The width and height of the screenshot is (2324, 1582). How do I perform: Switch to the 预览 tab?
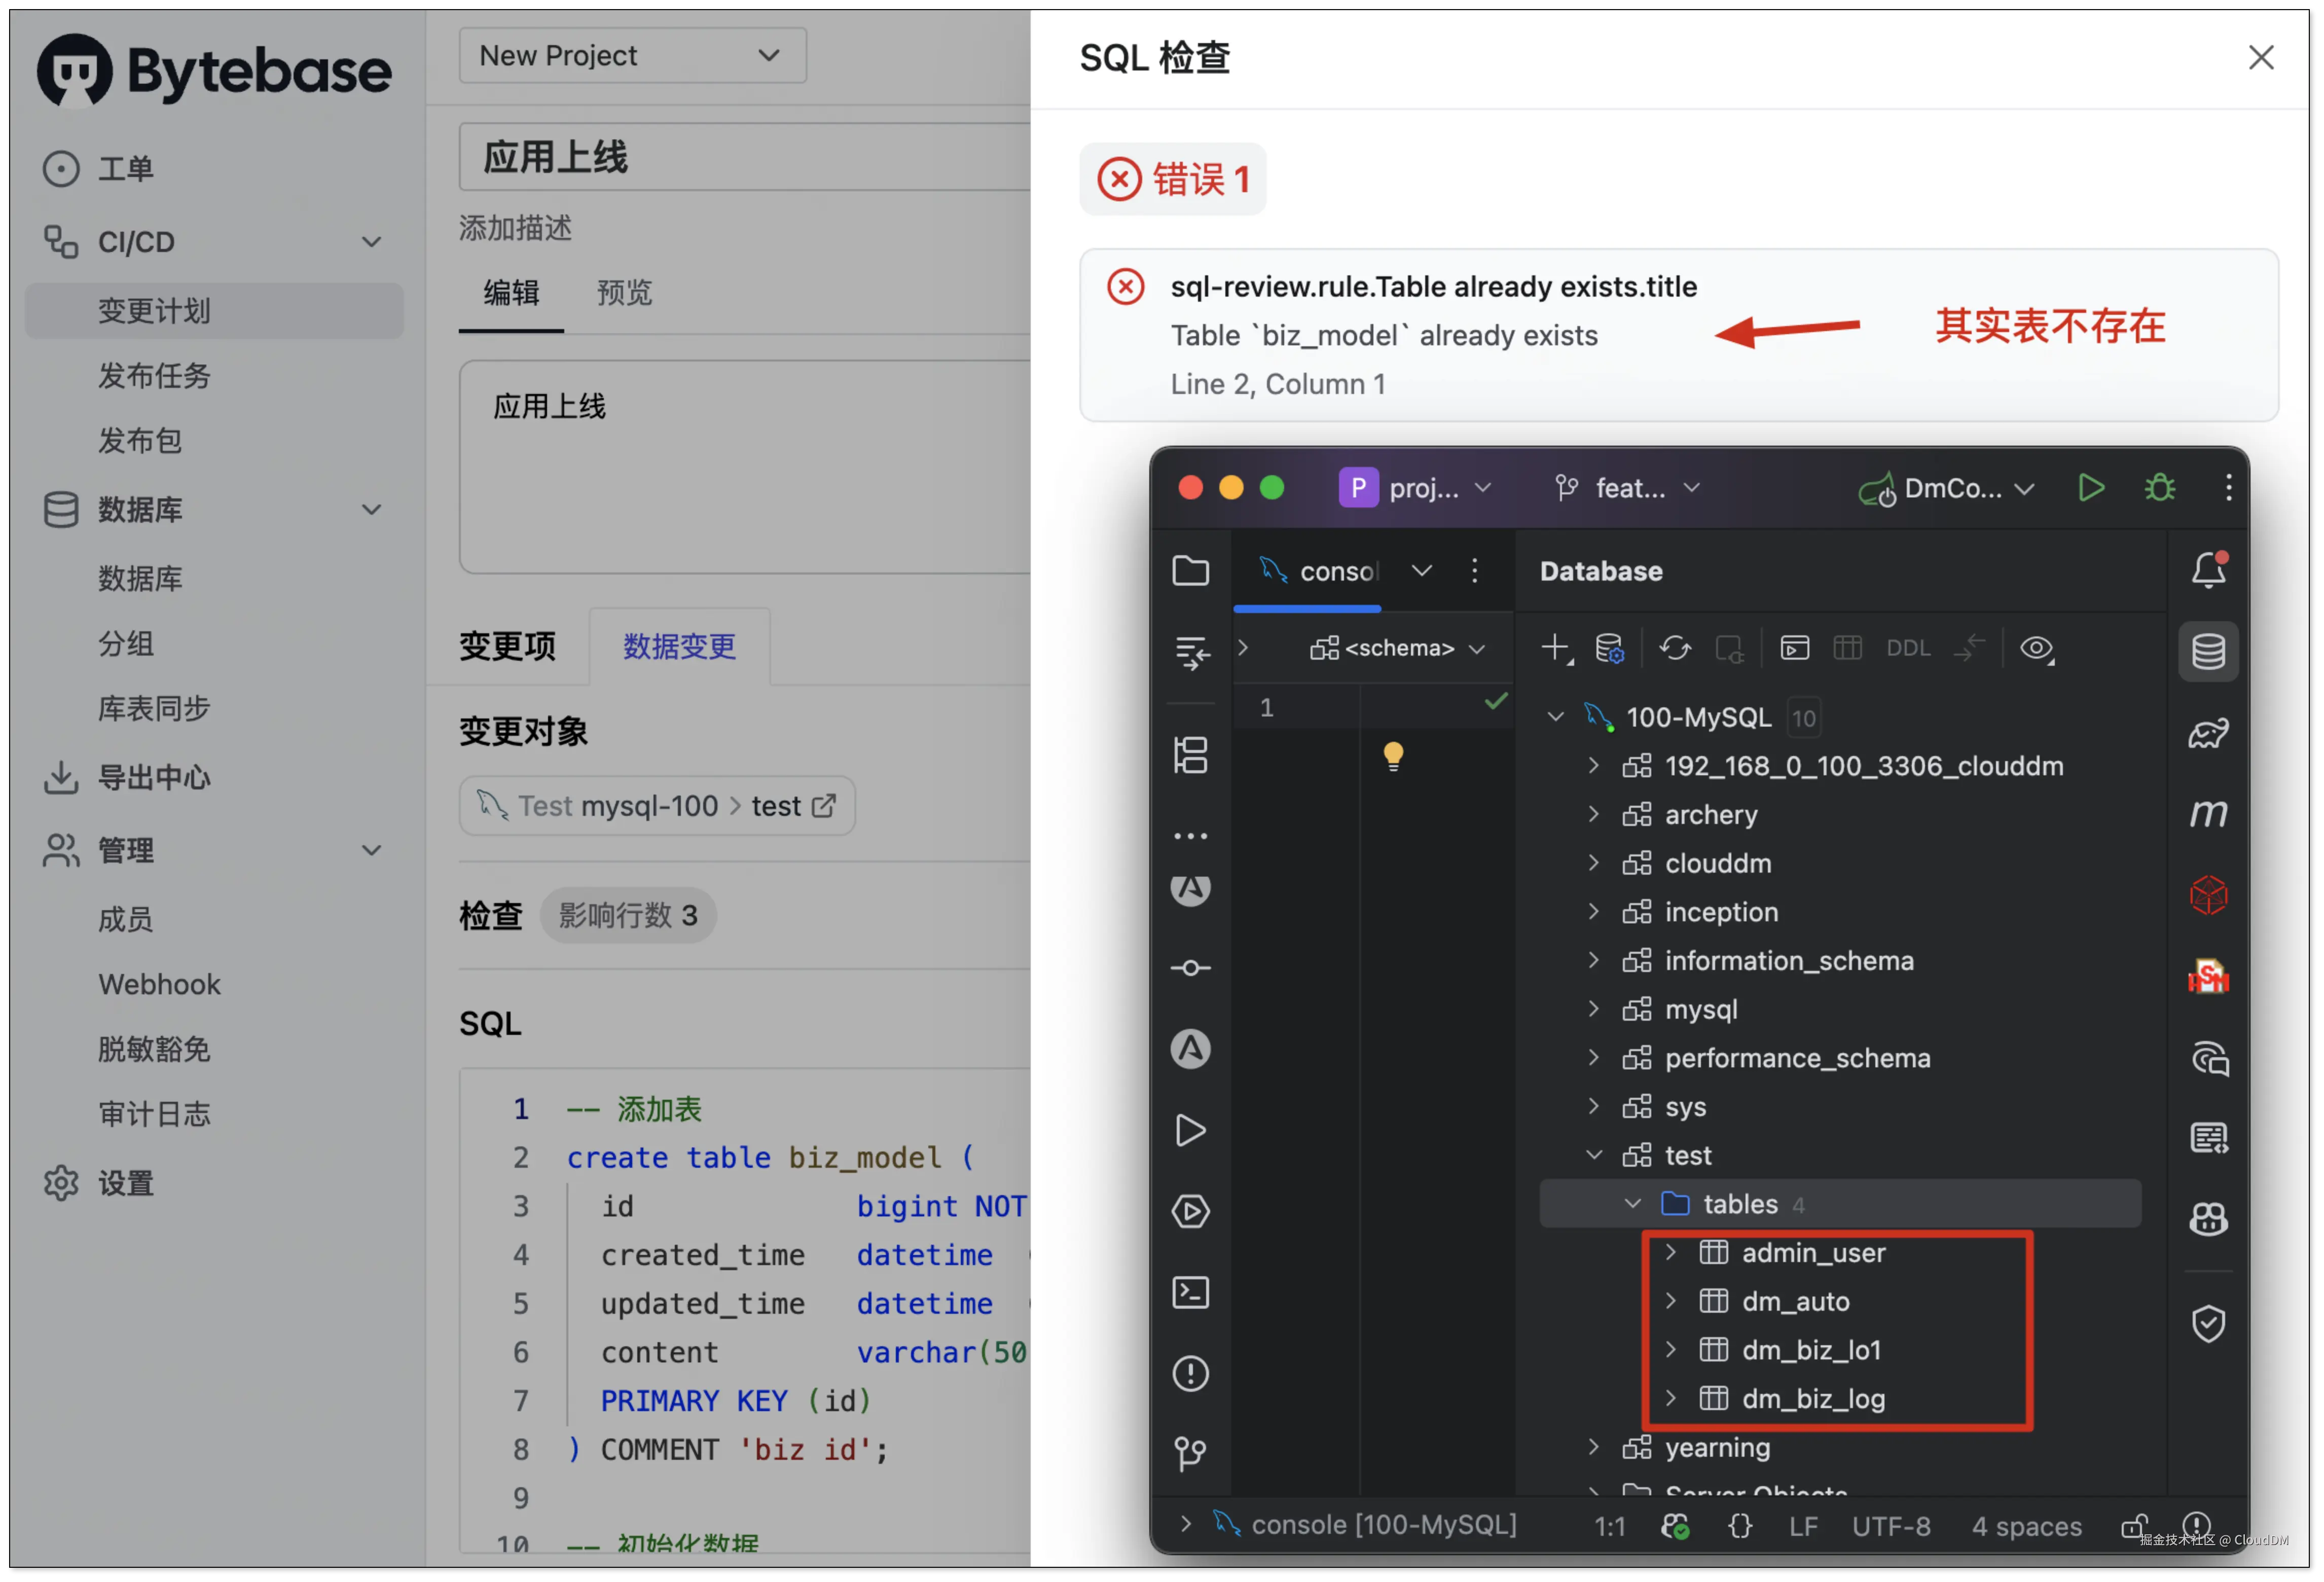(624, 293)
